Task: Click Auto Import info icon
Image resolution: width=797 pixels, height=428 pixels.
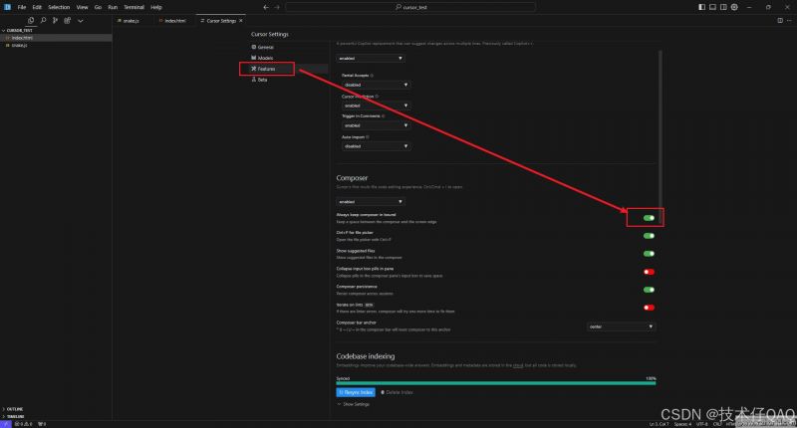Action: click(x=368, y=136)
